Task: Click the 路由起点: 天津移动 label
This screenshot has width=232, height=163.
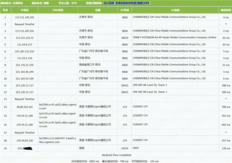Action: [x=11, y=3]
